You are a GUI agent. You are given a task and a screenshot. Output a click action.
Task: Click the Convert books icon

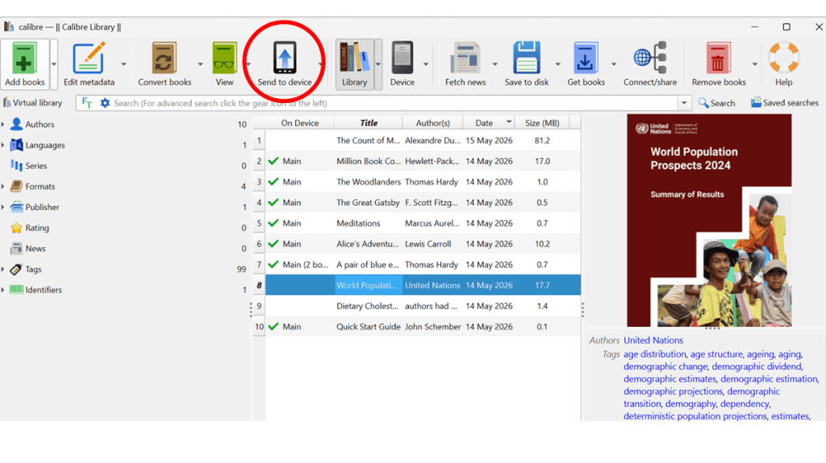(165, 58)
